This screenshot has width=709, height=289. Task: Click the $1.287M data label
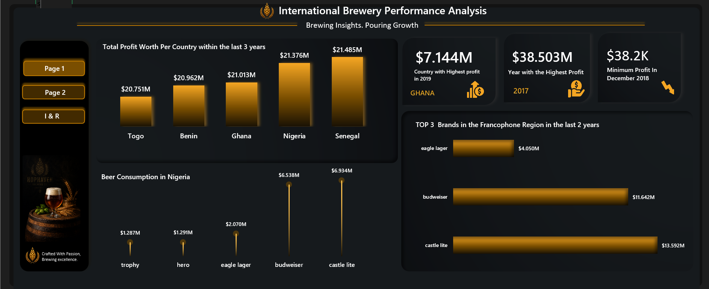(x=130, y=233)
